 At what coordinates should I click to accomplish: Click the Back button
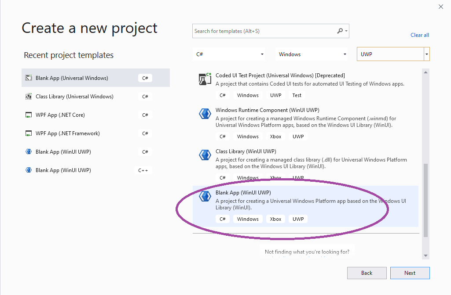pyautogui.click(x=367, y=273)
